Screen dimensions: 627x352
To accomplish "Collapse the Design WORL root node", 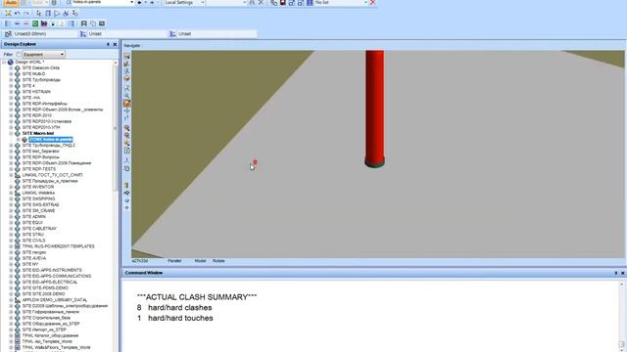I will [4, 62].
